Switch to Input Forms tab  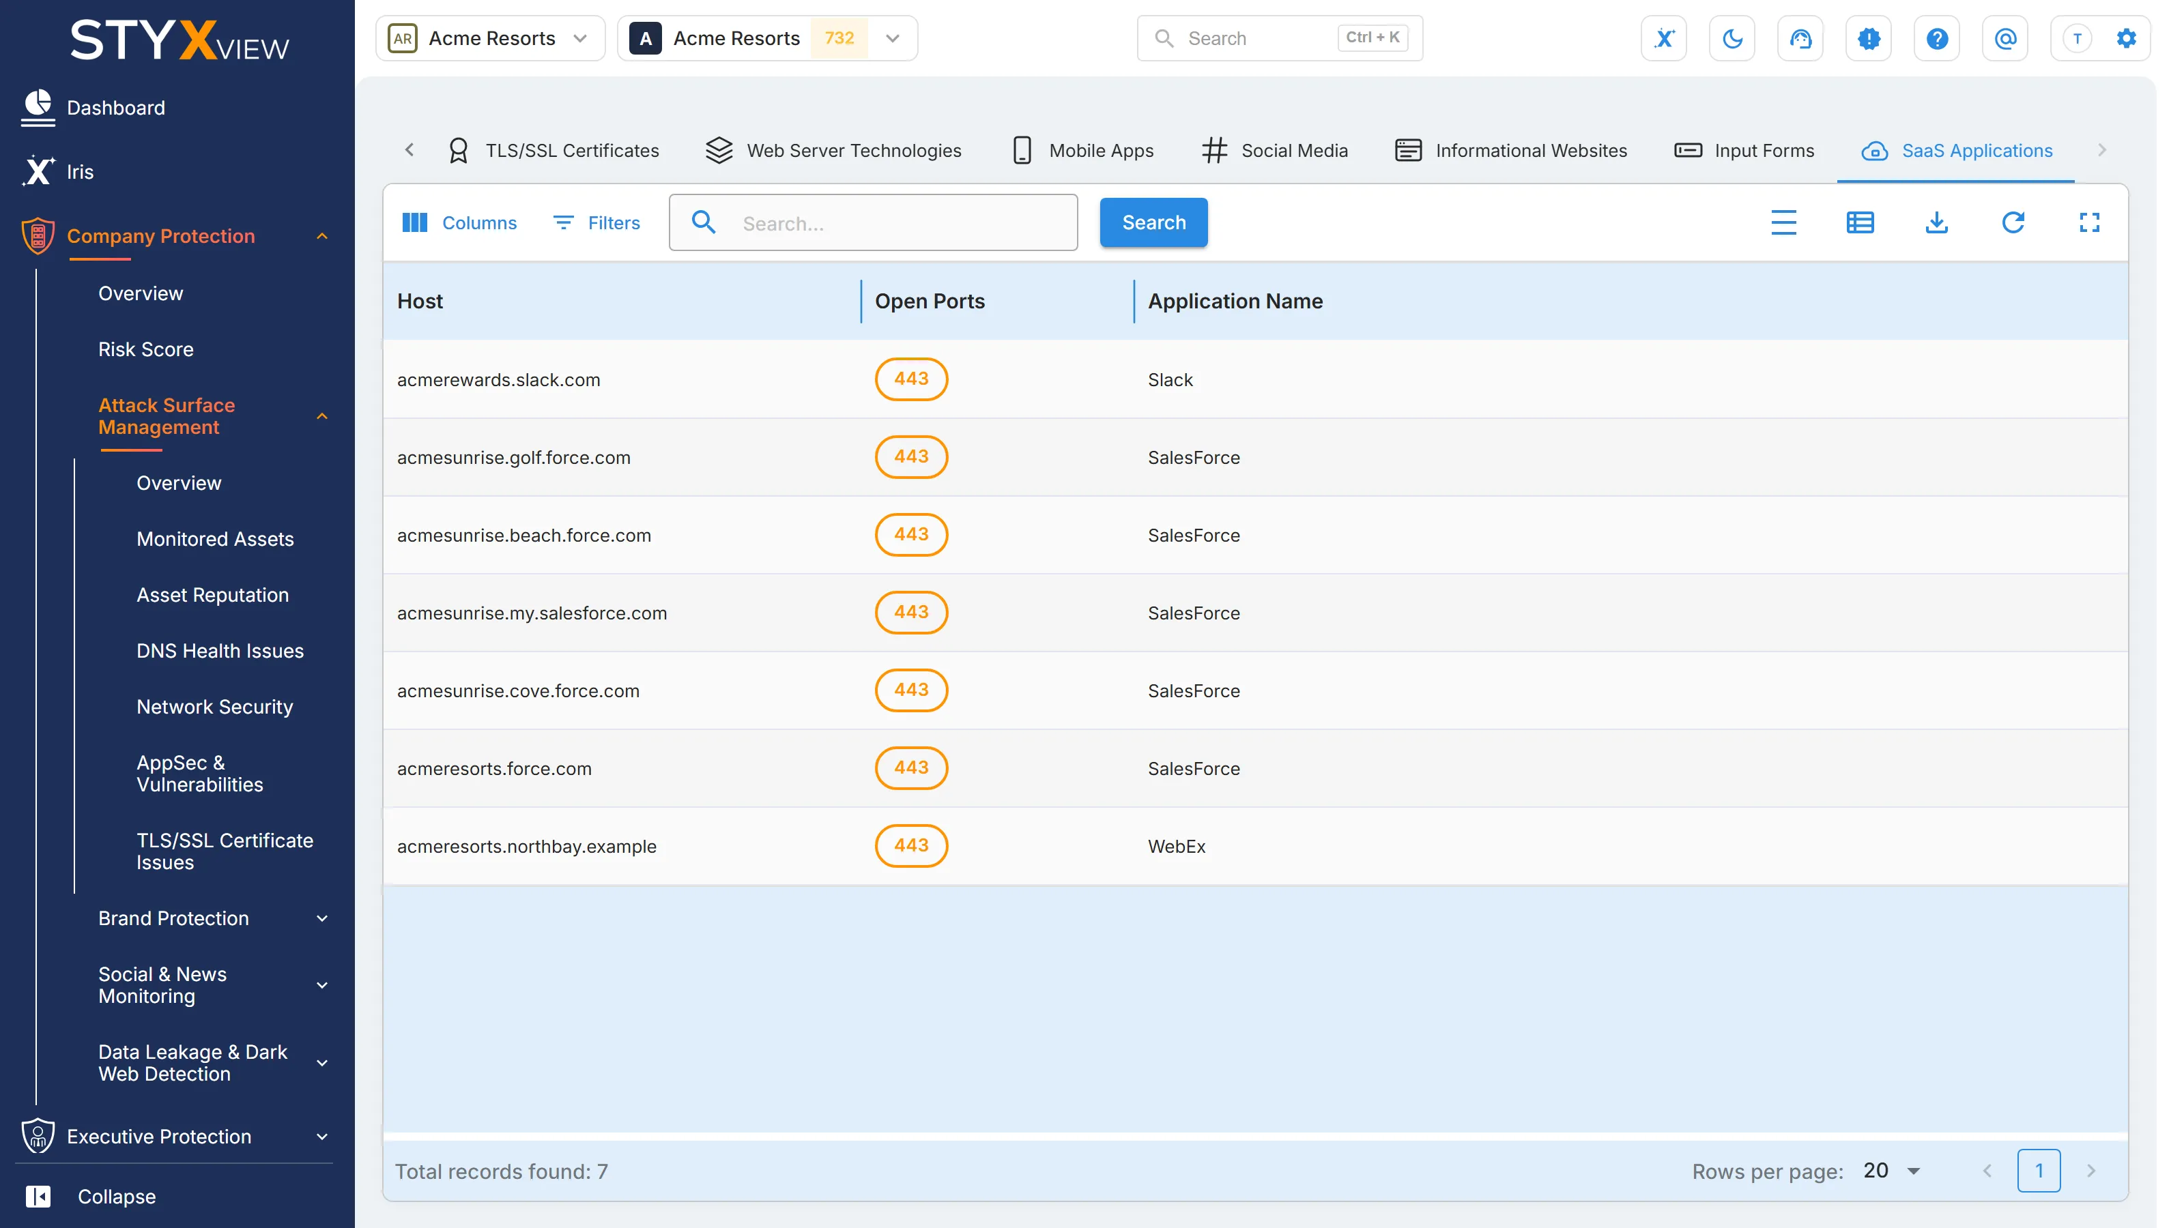coord(1744,150)
